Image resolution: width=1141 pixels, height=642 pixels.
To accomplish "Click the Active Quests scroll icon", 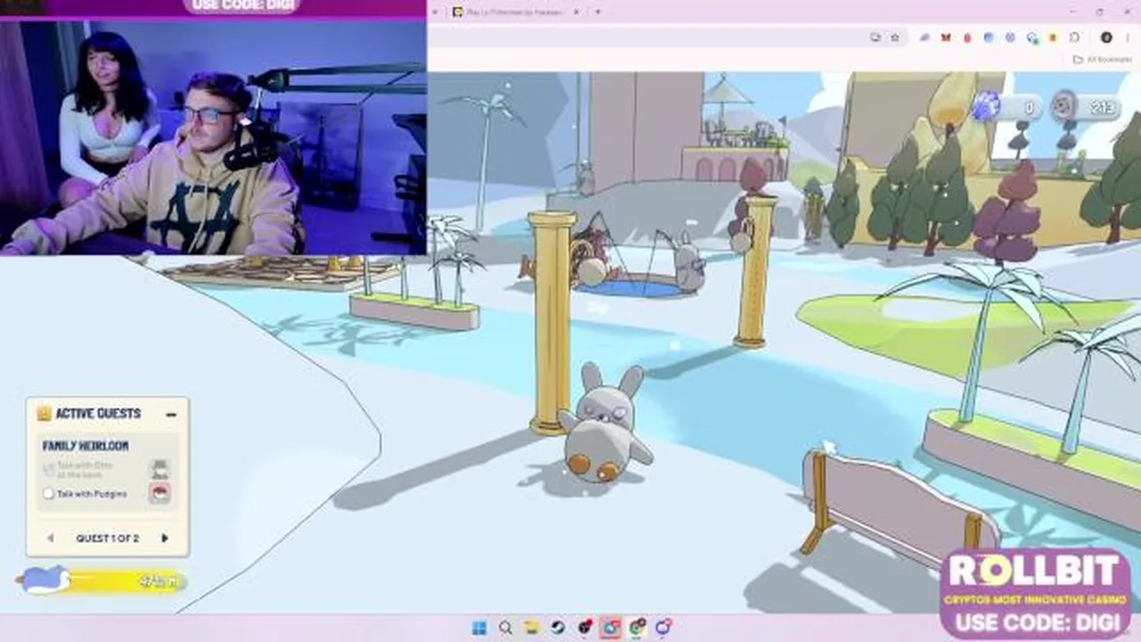I will [x=44, y=413].
